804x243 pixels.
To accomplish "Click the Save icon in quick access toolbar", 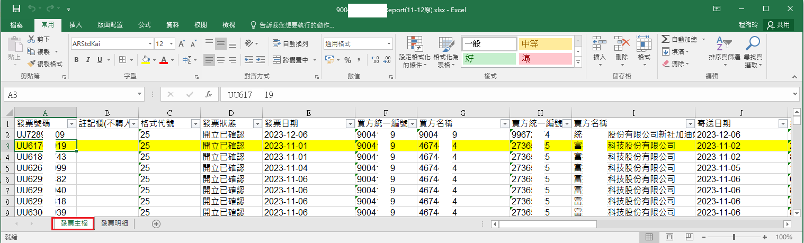I will 16,9.
